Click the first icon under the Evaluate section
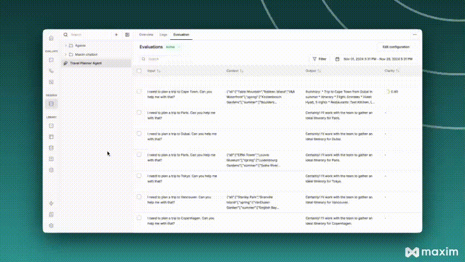465x262 pixels. click(x=51, y=60)
